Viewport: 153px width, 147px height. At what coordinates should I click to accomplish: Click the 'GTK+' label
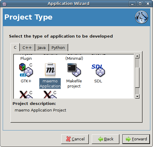pyautogui.click(x=26, y=81)
